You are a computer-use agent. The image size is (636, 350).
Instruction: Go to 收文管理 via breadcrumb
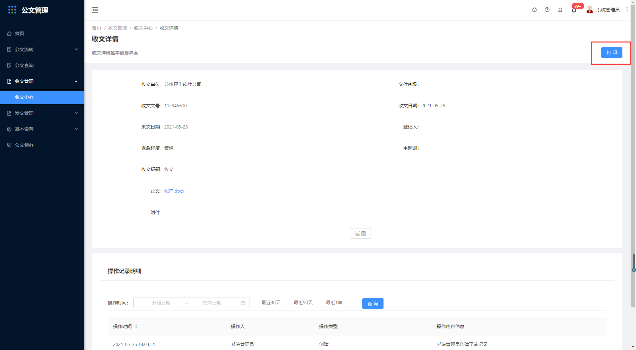117,28
